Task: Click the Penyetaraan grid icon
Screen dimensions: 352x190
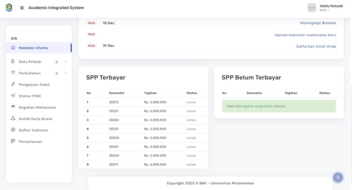Action: point(13,141)
